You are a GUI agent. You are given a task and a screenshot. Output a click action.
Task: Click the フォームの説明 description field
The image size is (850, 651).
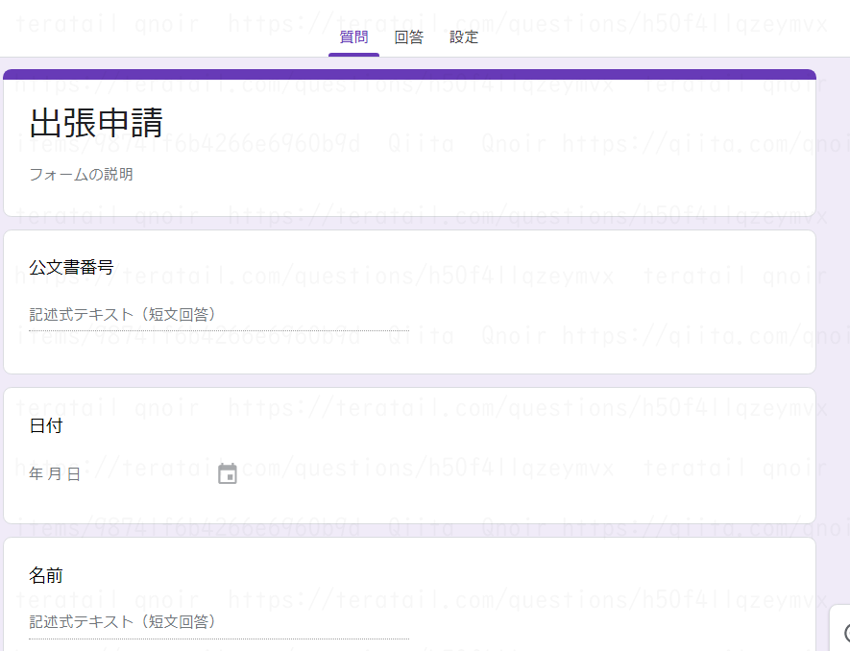click(81, 175)
